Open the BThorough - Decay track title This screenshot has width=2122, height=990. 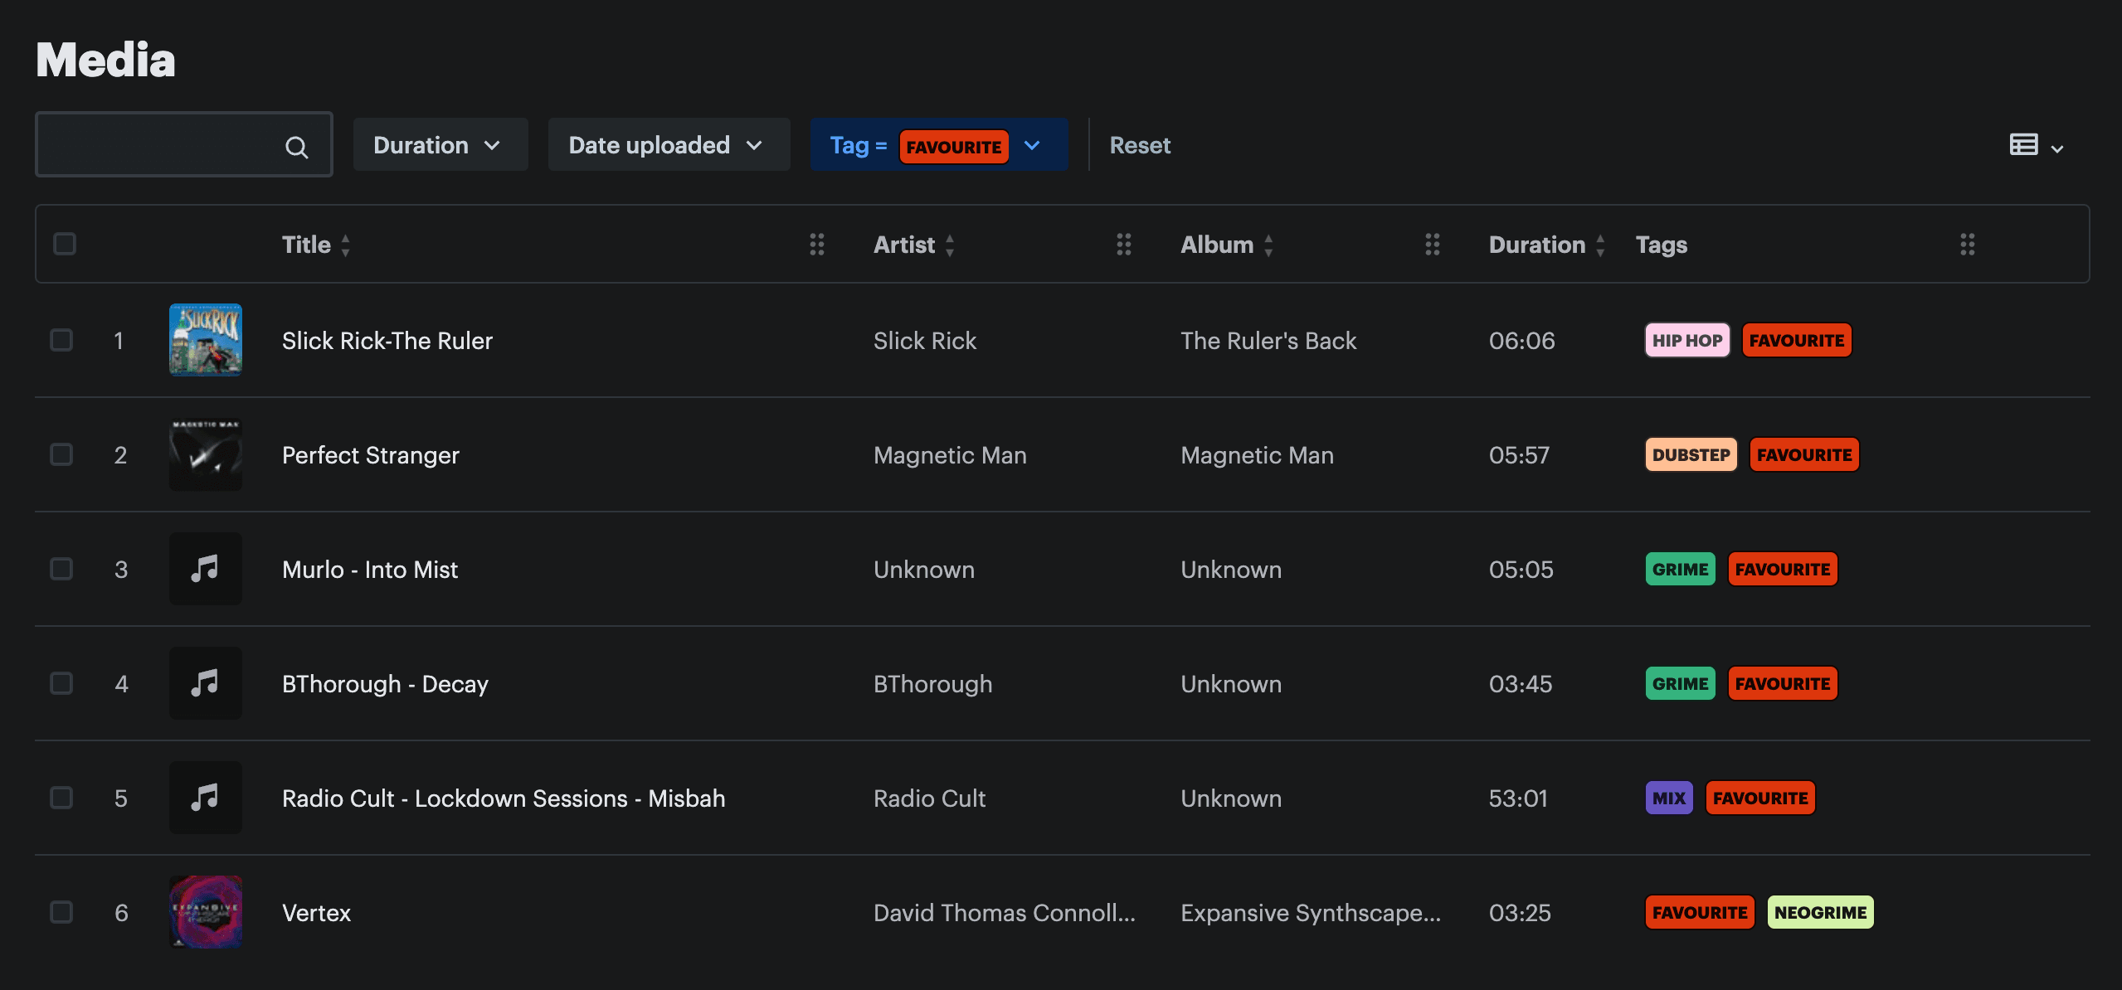[x=385, y=684]
